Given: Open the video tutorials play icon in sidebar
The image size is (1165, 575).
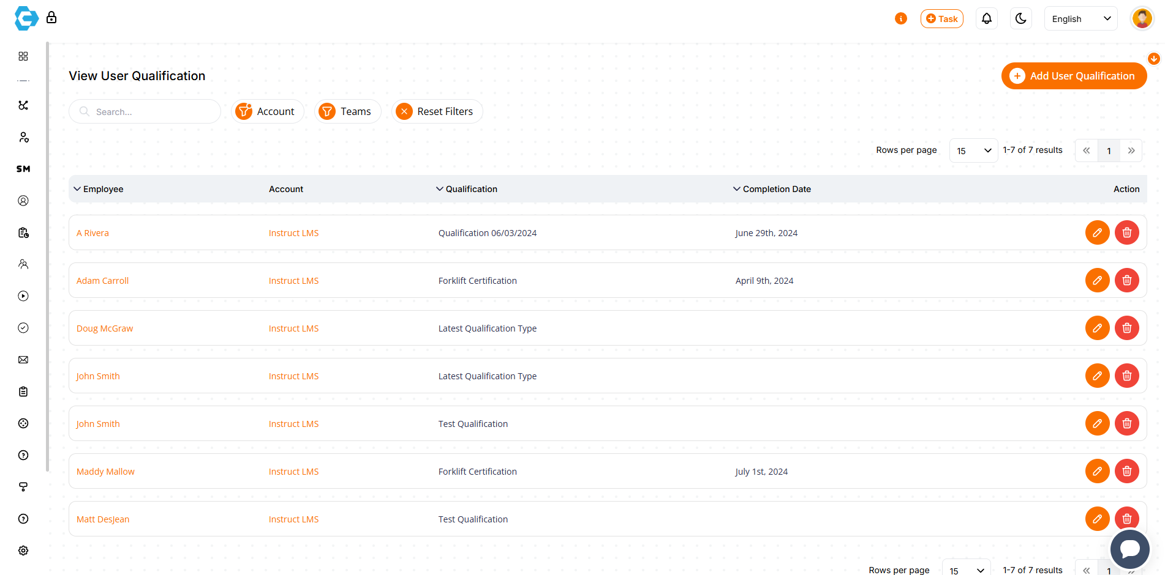Looking at the screenshot, I should (x=23, y=296).
